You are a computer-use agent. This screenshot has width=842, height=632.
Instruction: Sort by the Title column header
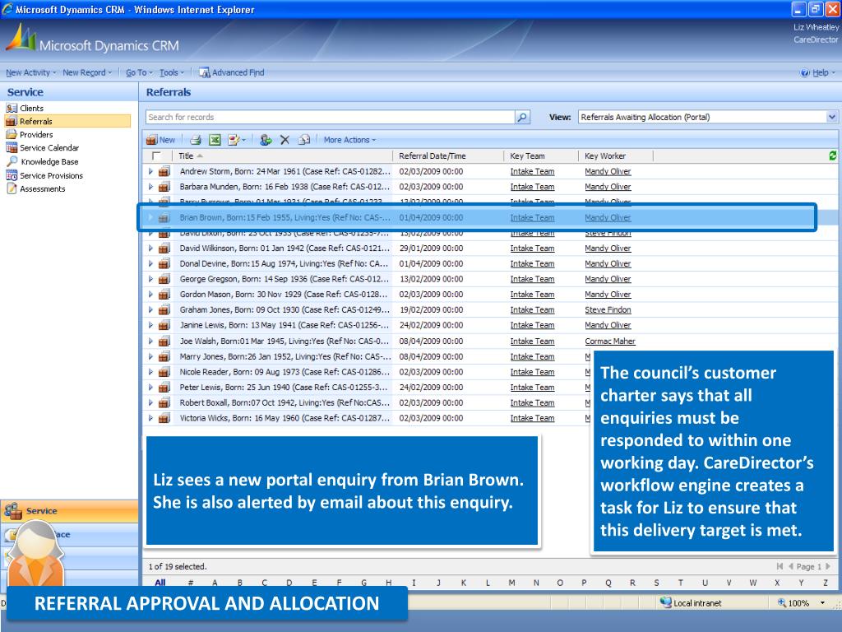point(283,156)
